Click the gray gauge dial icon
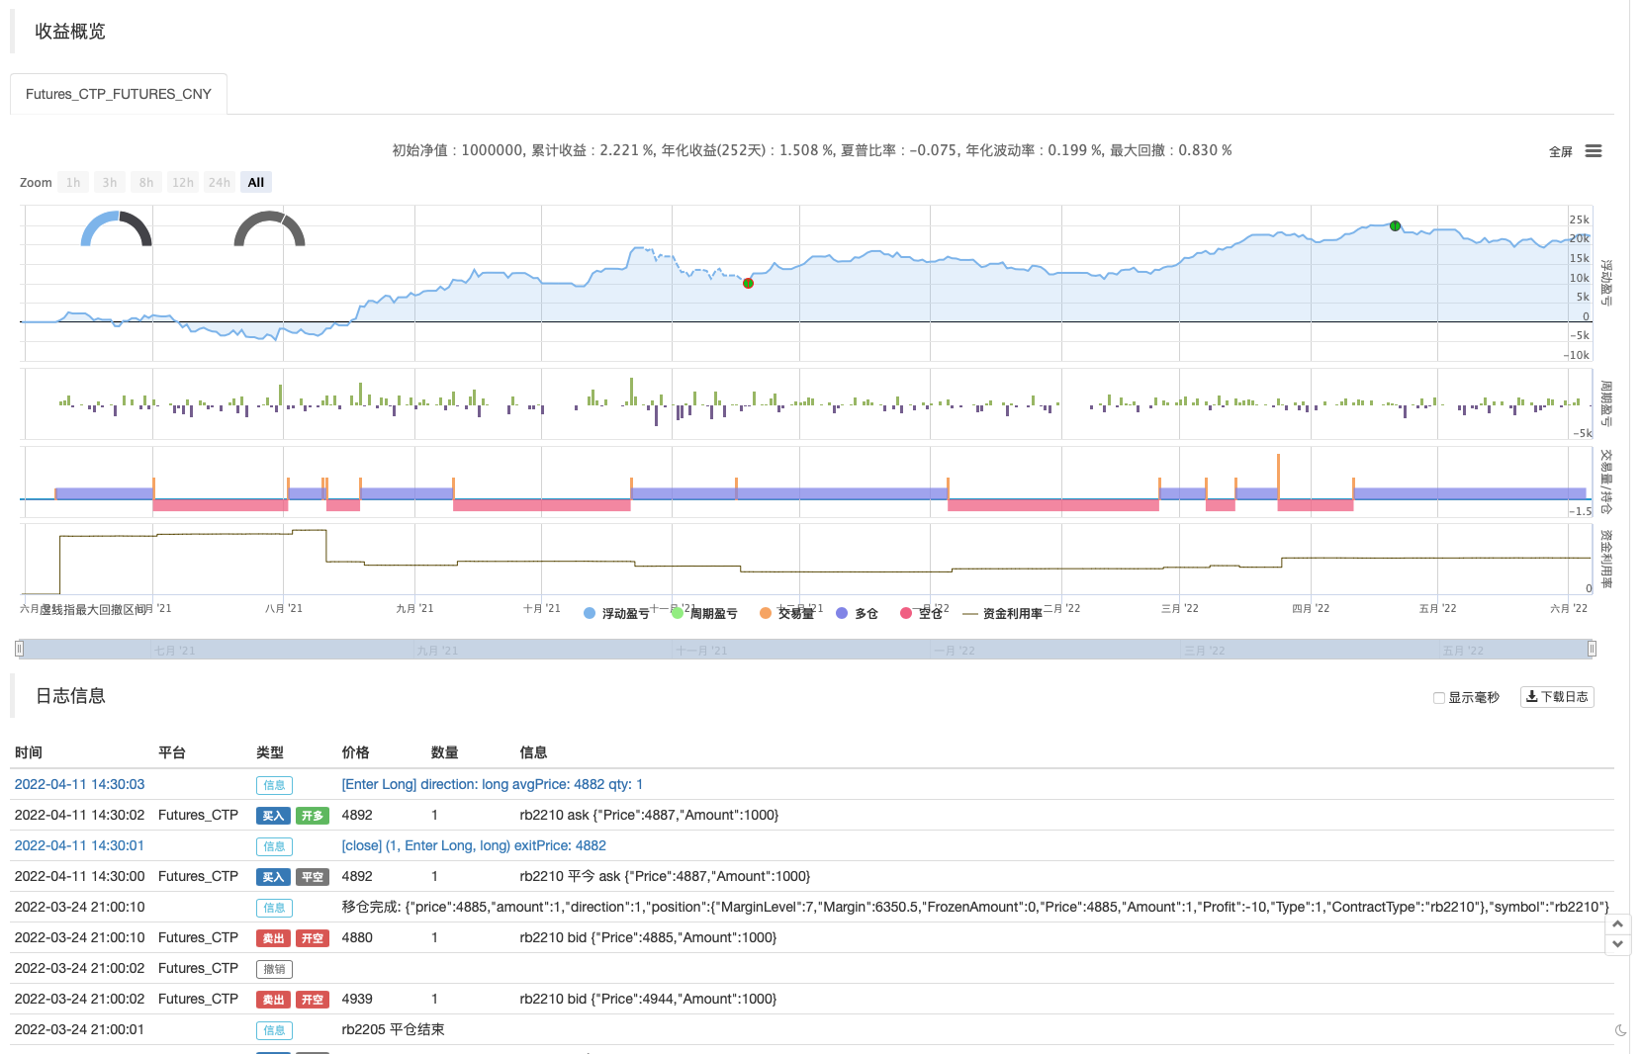Screen dimensions: 1641x1054 point(269,228)
